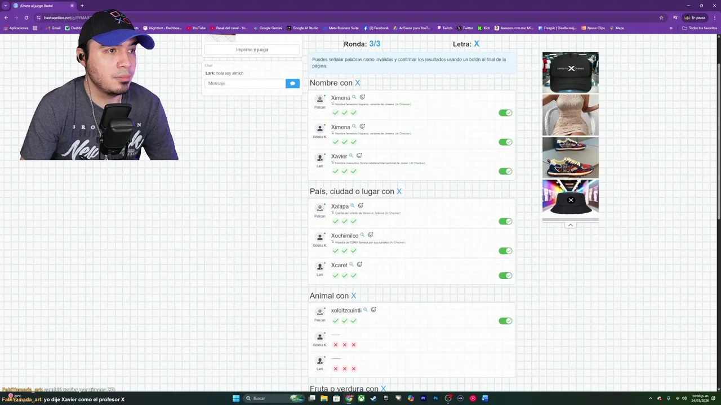Open a new browser tab
Screen dimensions: 721x405
[82, 6]
